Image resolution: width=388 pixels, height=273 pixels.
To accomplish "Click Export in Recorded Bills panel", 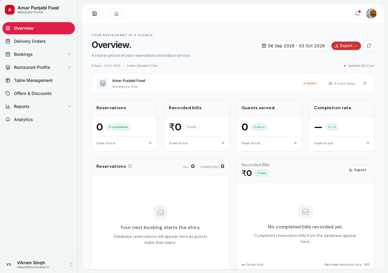I will click(357, 170).
